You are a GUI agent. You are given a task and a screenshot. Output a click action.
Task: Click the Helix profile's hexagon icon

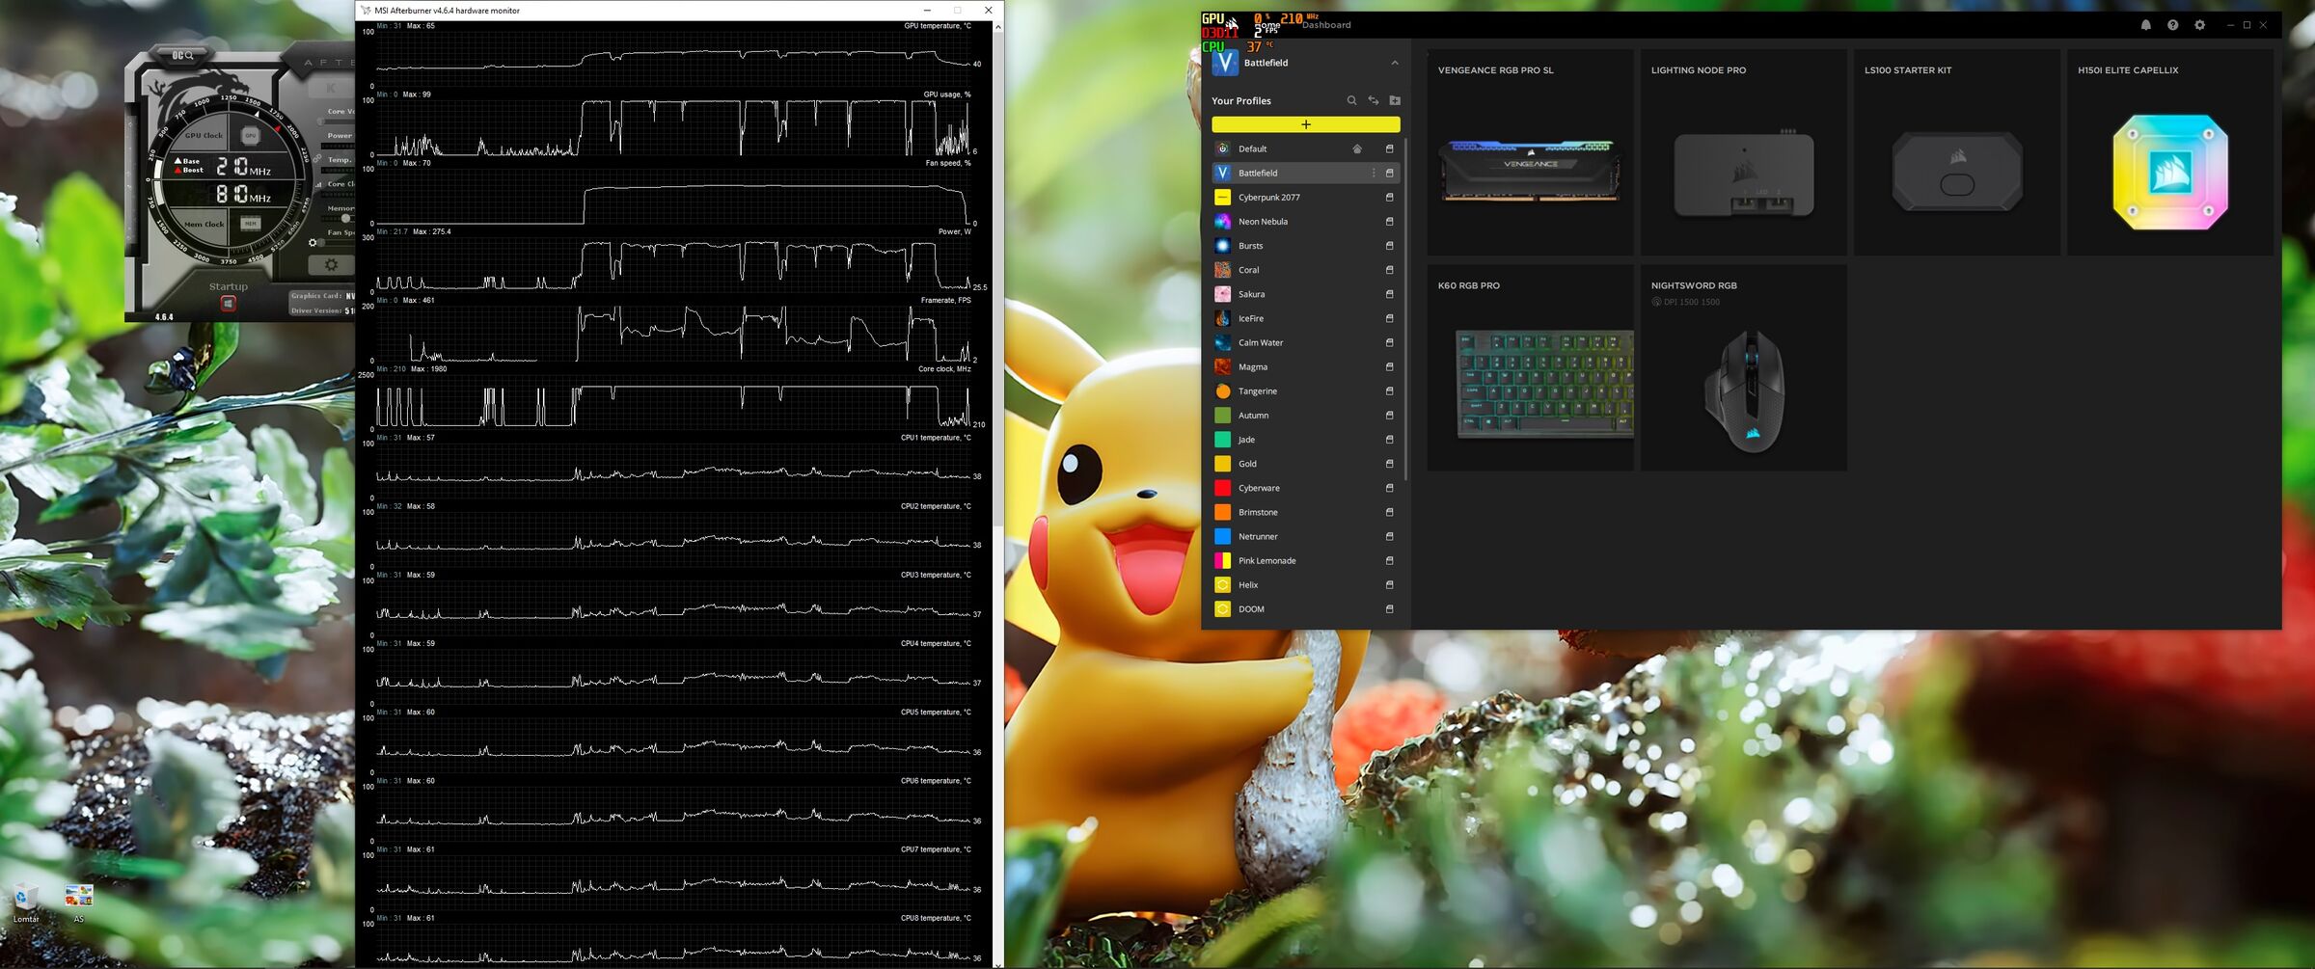(x=1222, y=584)
